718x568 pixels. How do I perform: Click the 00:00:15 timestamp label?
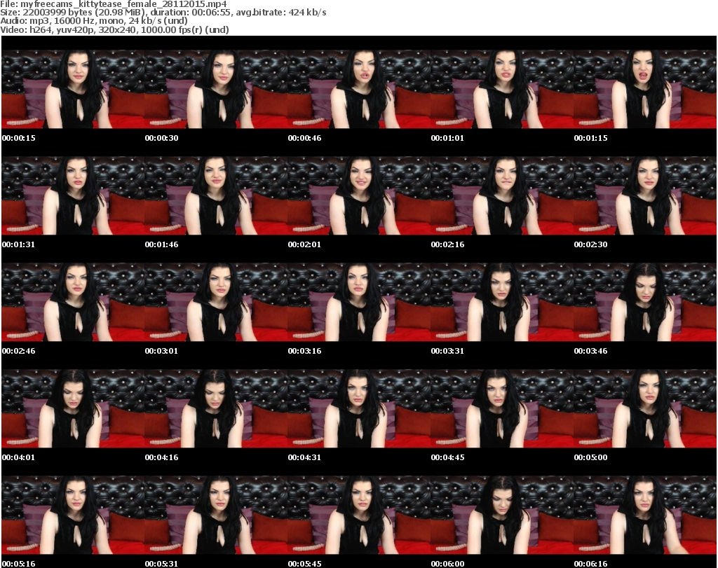coord(19,138)
